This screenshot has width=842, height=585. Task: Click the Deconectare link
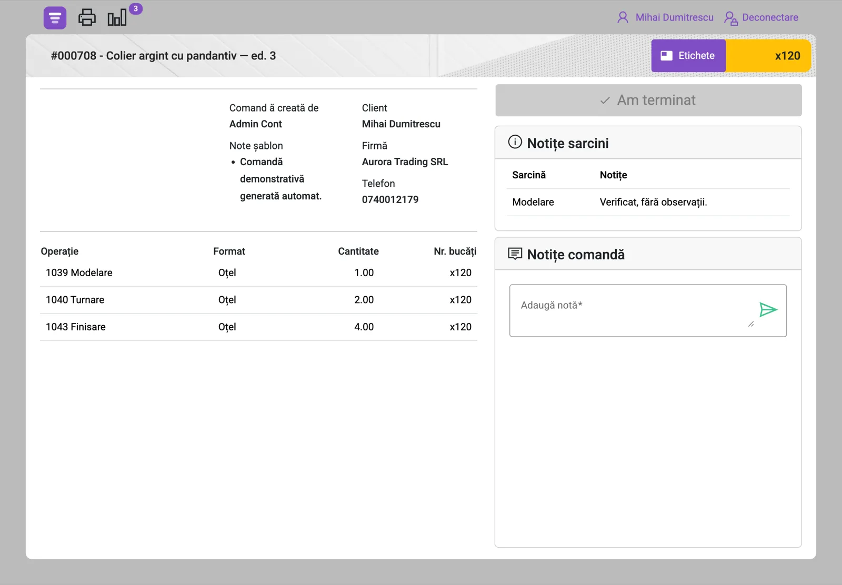click(x=770, y=17)
